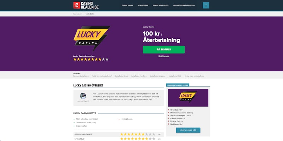The image size is (283, 141).
Task: Click the sidebar Lucky Casino logo thumbnail
Action: [188, 98]
